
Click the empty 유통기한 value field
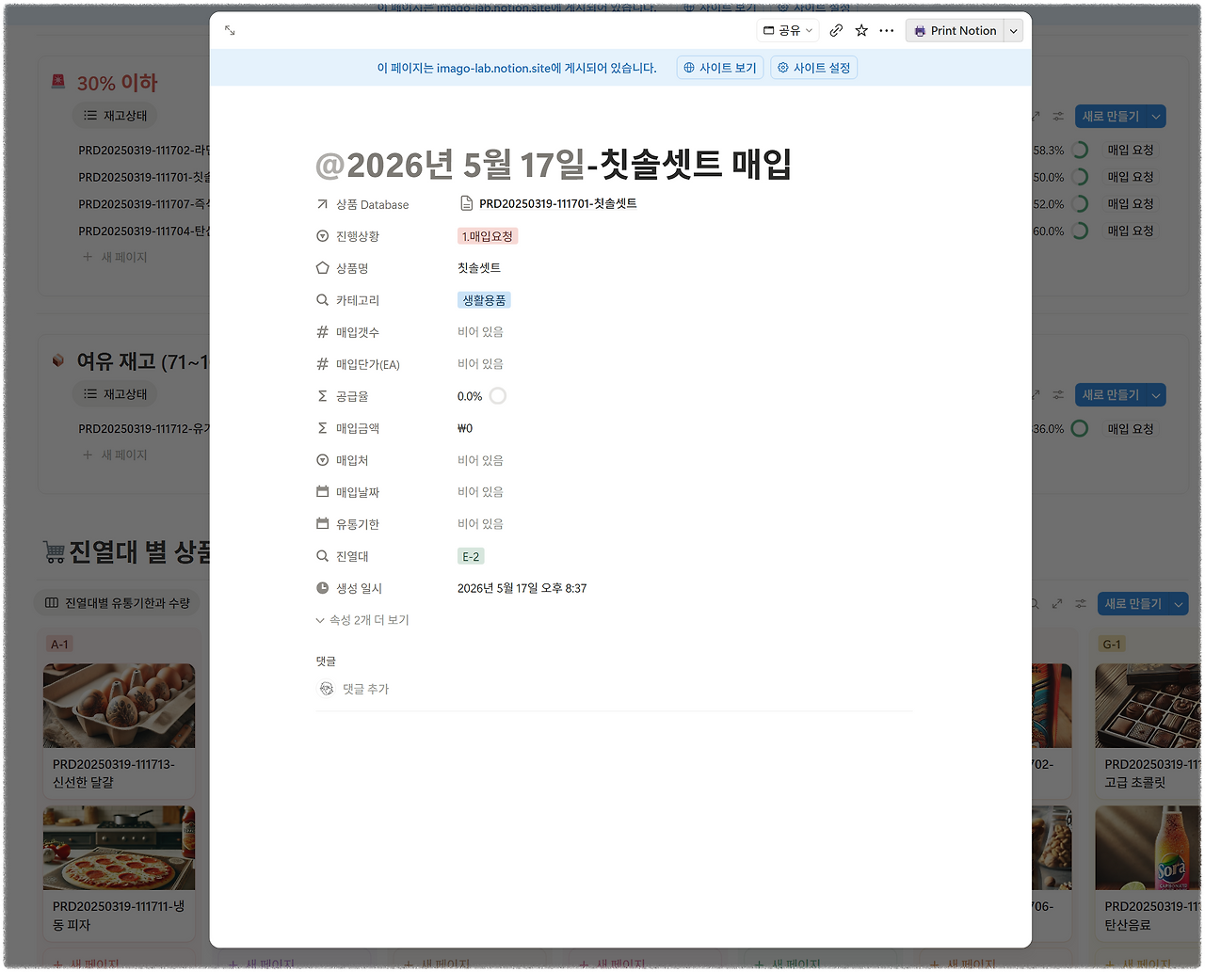coord(480,524)
